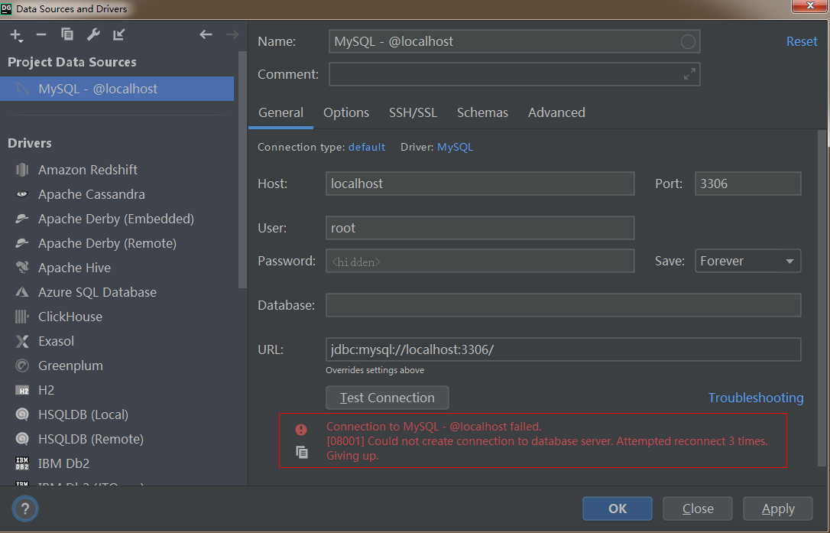The width and height of the screenshot is (830, 533).
Task: Click the Apache Cassandra eye icon
Action: click(22, 194)
